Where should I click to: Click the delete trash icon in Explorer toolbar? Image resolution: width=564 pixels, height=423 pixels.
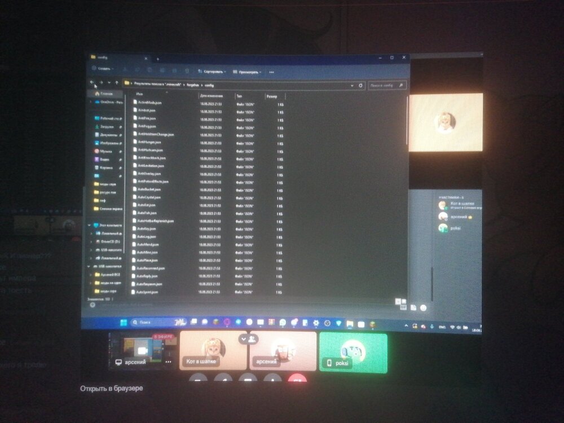point(187,71)
